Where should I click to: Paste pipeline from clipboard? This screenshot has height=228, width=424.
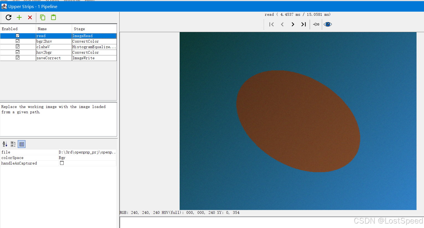click(53, 17)
